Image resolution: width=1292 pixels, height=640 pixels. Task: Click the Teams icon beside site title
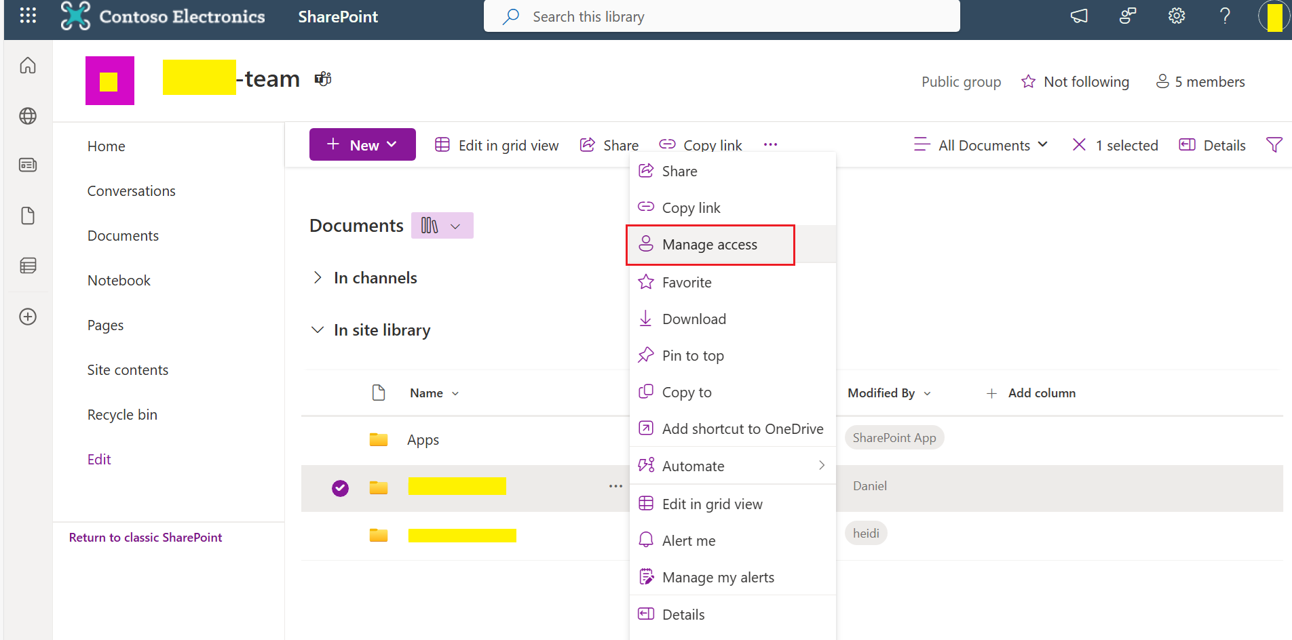(x=323, y=79)
